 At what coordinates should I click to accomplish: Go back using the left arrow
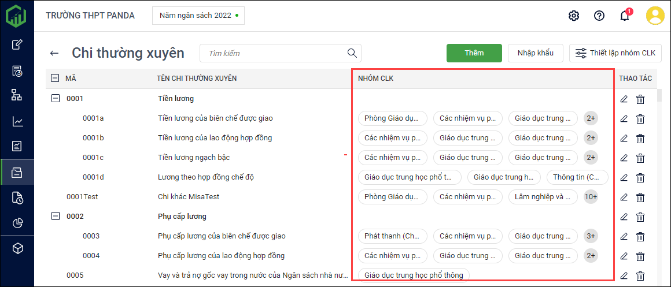tap(54, 53)
